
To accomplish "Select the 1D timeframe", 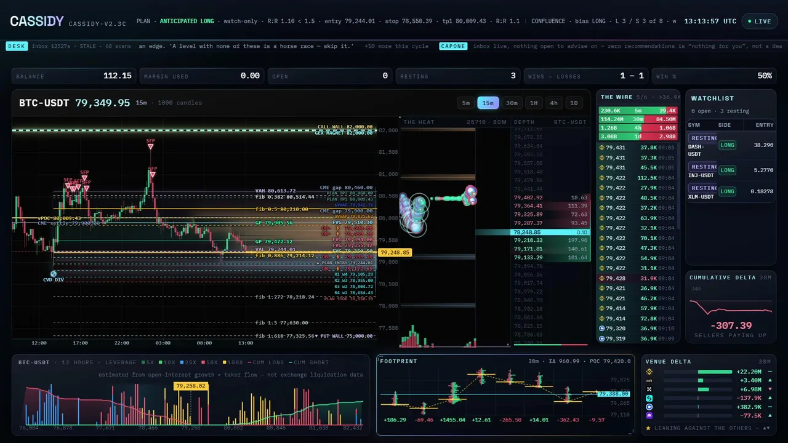I will point(574,103).
